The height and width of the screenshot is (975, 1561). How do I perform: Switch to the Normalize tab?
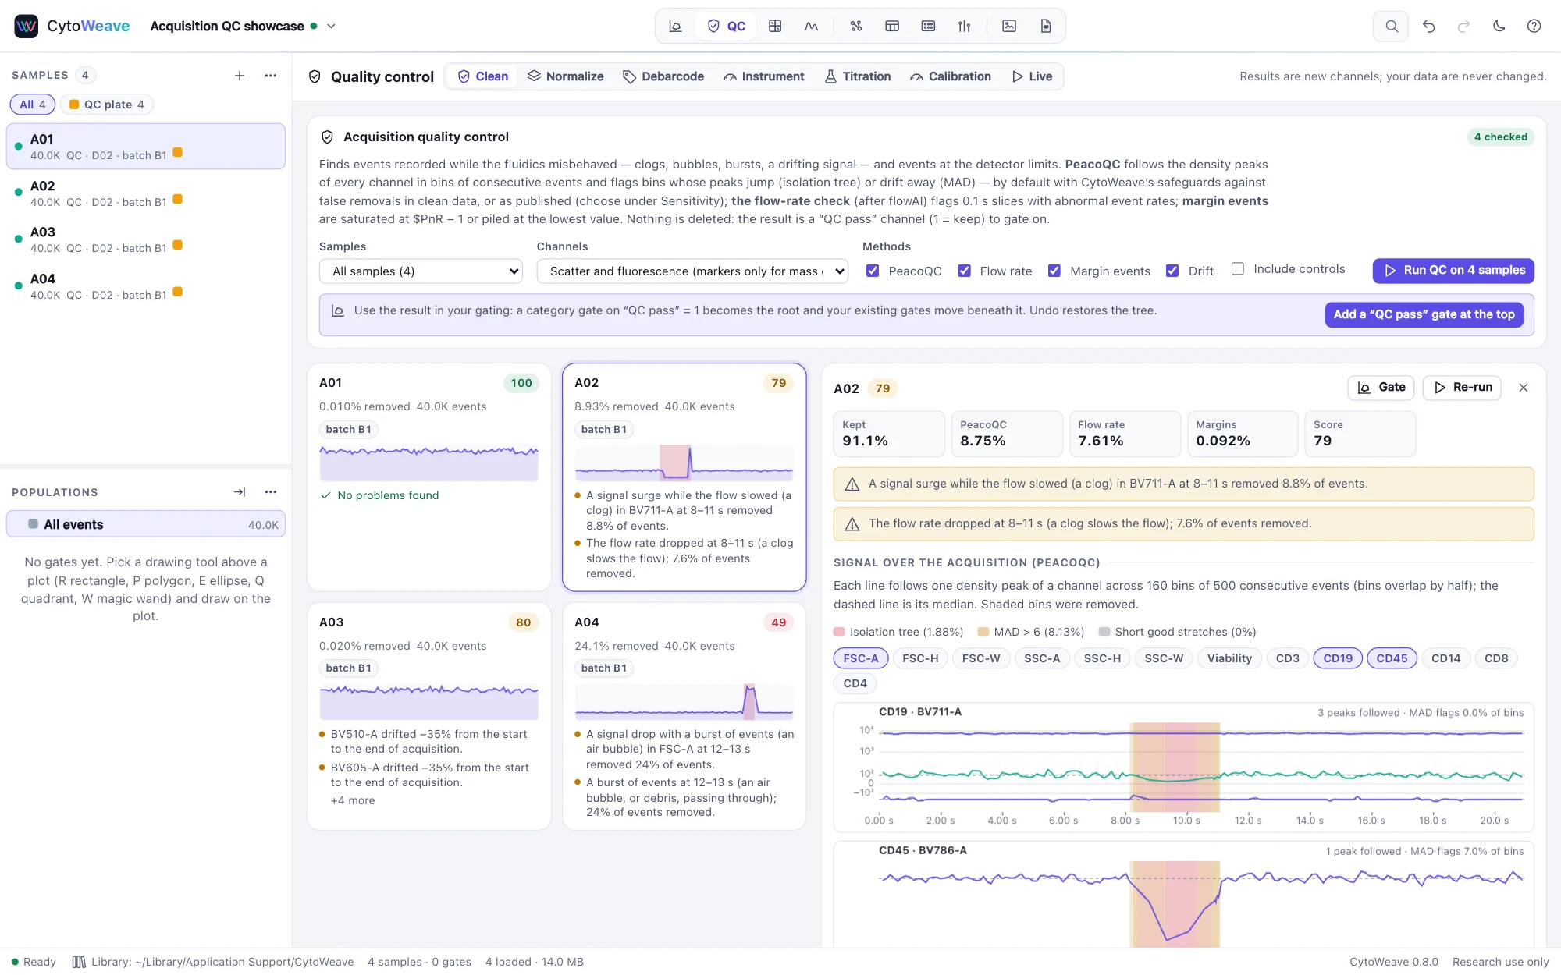566,76
